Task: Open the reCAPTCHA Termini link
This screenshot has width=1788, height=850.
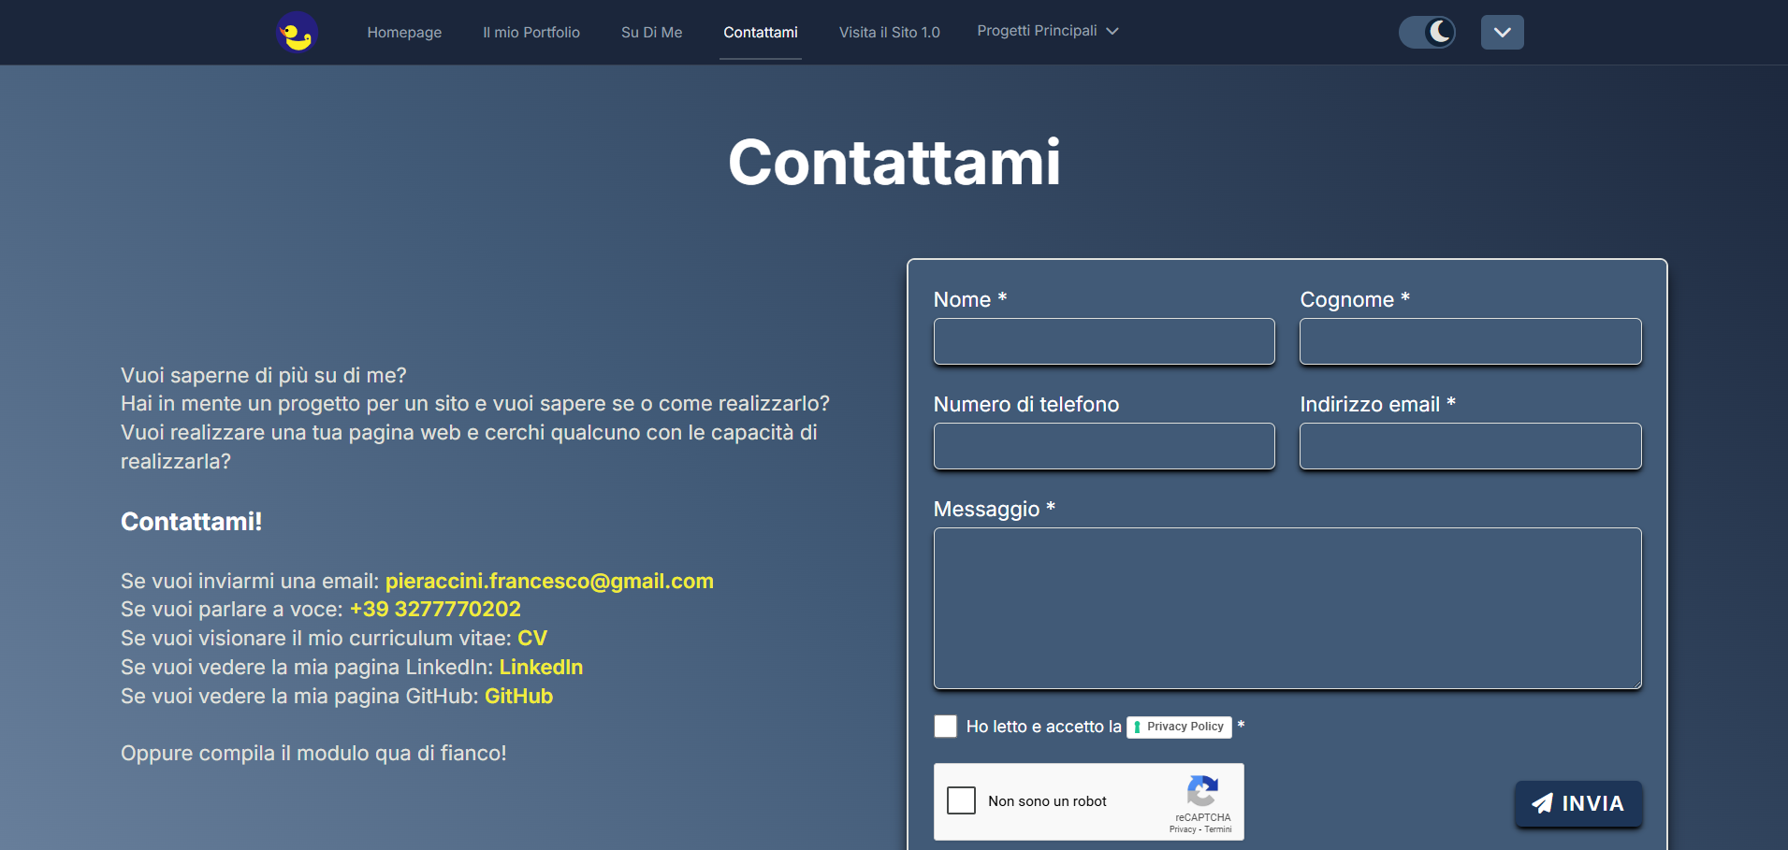Action: [x=1218, y=829]
